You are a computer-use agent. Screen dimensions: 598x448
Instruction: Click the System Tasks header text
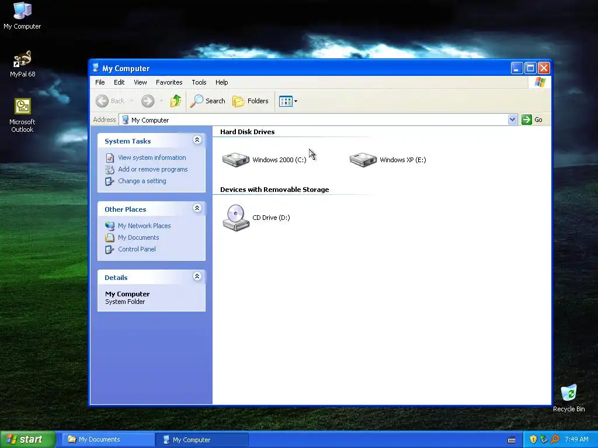[x=128, y=141]
